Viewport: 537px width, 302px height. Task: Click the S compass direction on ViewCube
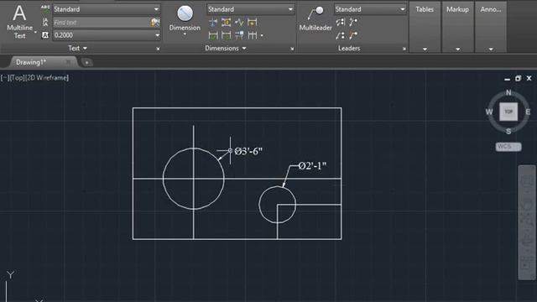[508, 131]
